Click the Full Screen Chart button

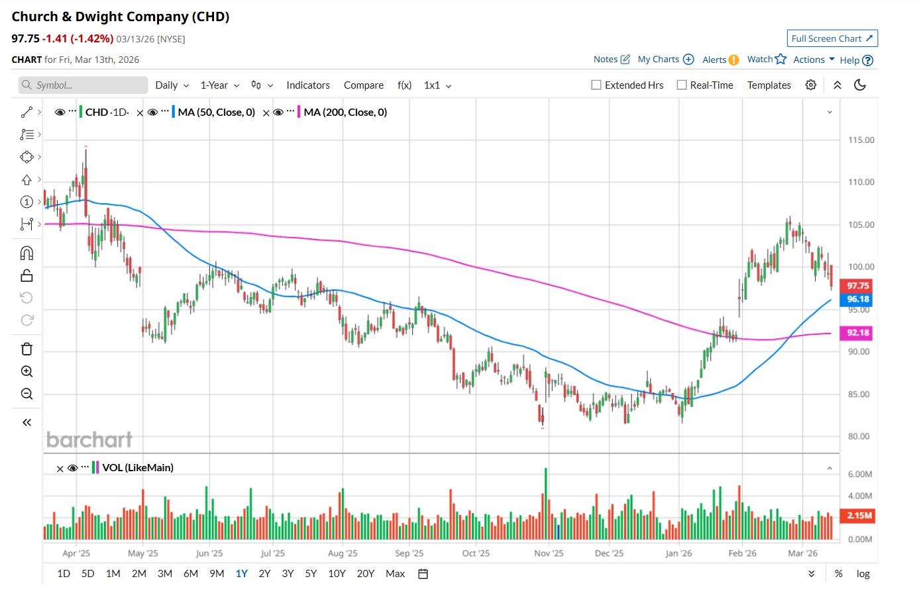click(832, 38)
